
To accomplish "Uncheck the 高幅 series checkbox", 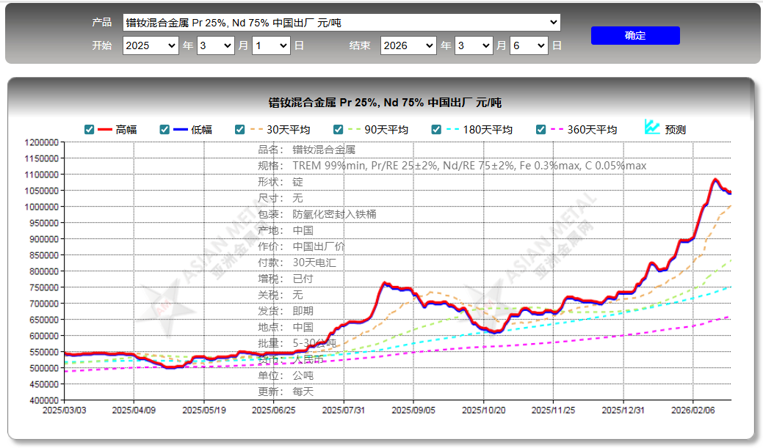I will [x=89, y=129].
